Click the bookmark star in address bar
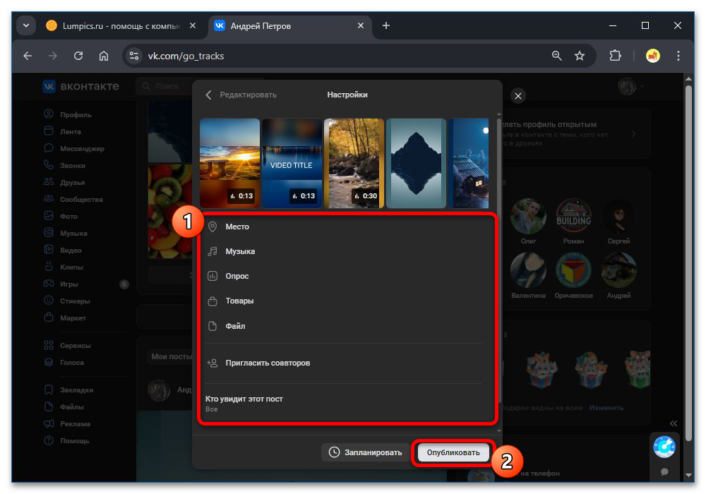Viewport: 706px width, 494px height. point(580,56)
